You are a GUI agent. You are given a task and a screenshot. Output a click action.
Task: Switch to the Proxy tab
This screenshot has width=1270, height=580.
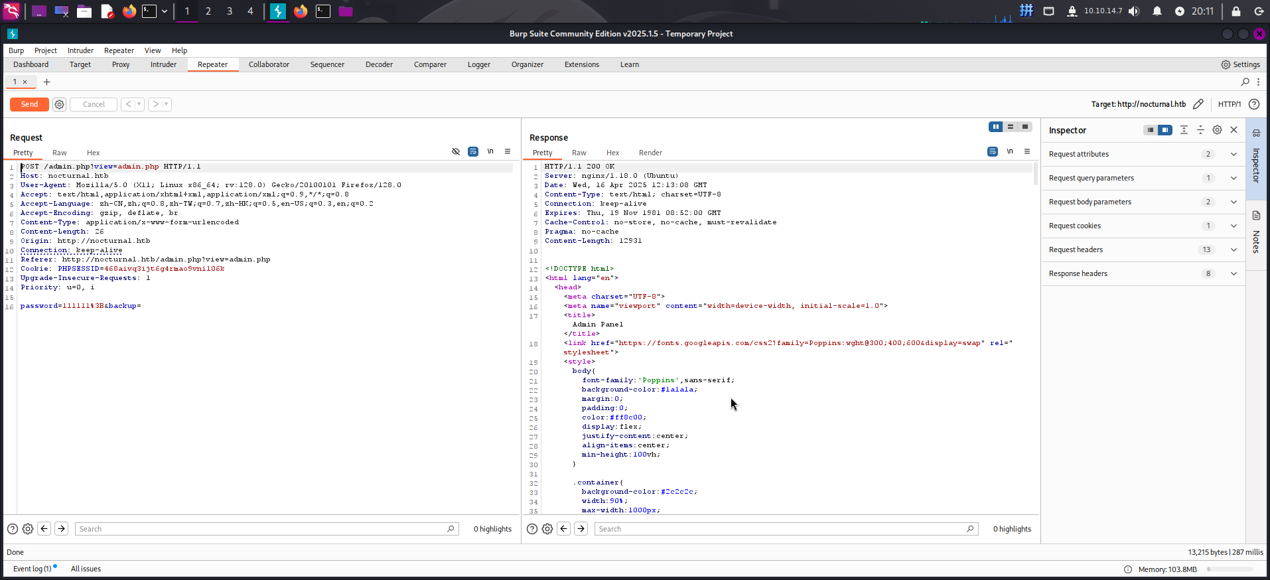click(121, 64)
